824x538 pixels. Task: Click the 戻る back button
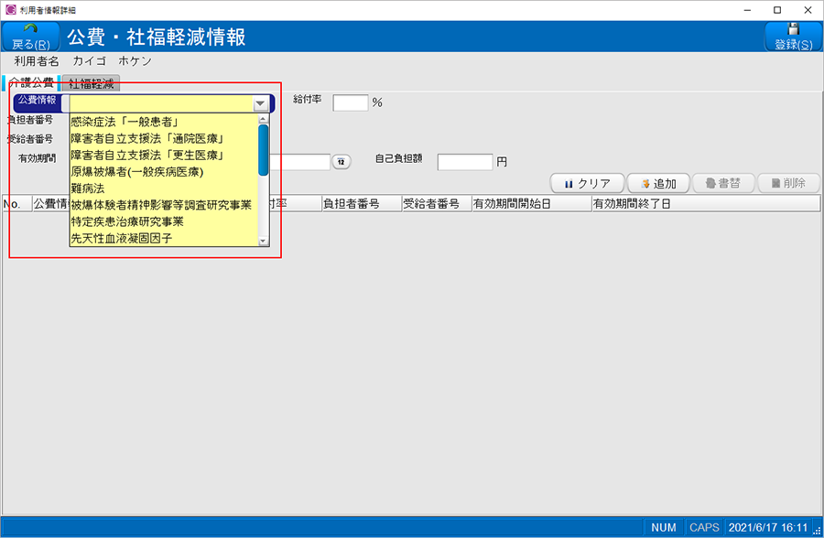click(x=30, y=38)
